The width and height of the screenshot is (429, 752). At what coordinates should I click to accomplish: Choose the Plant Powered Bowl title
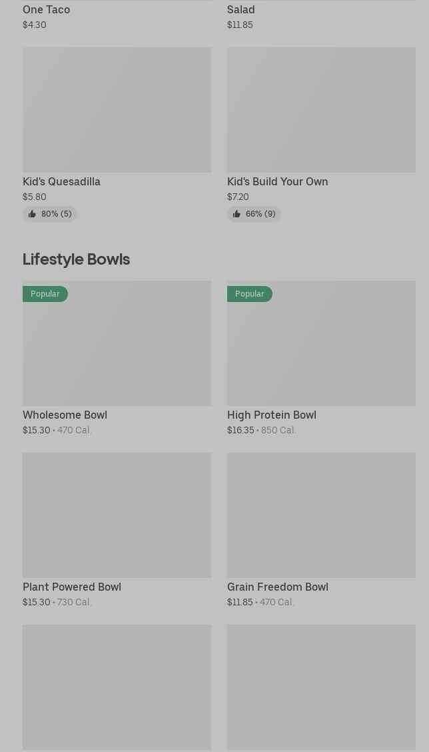coord(72,587)
